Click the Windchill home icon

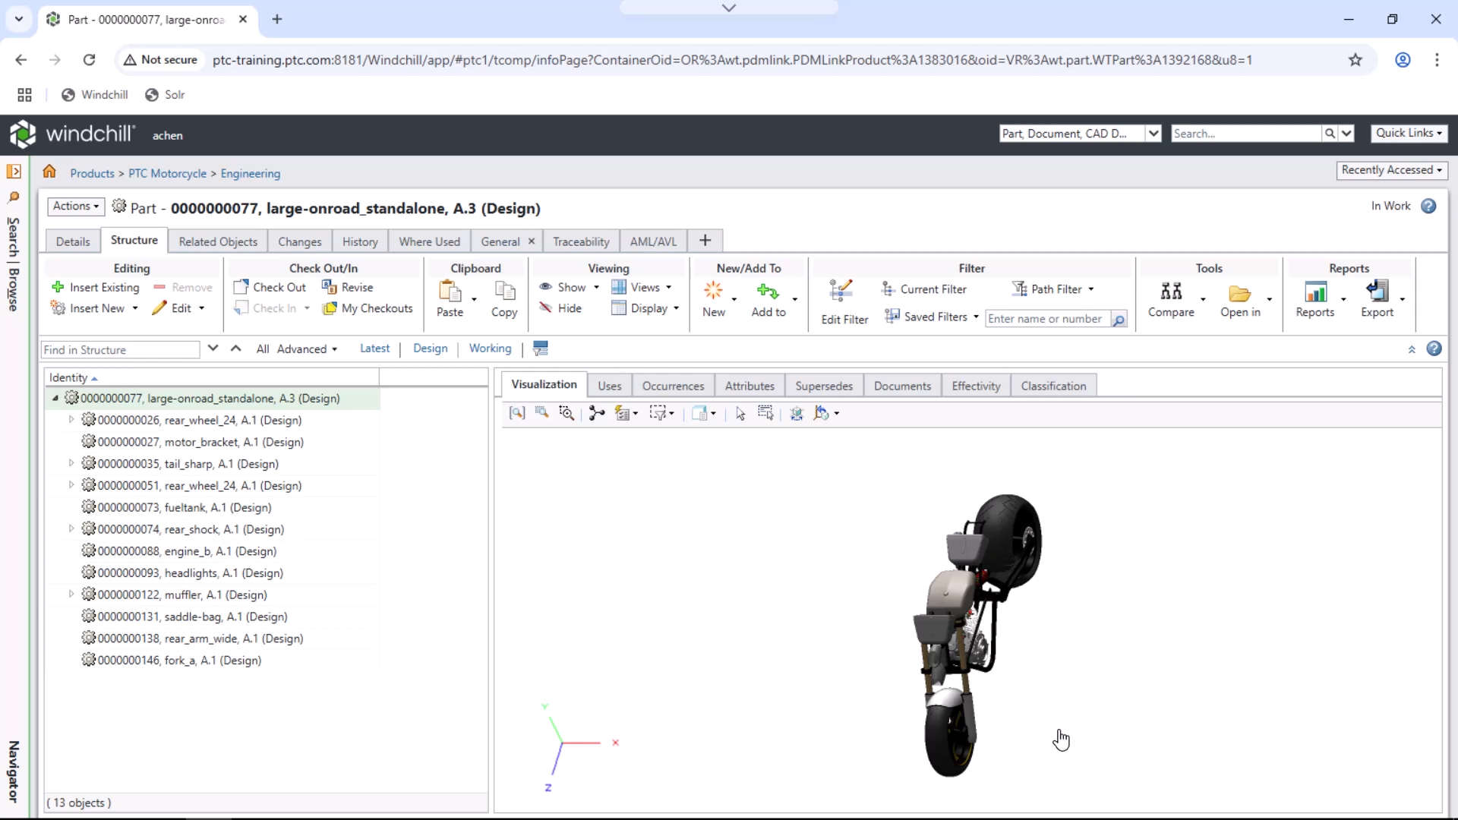pyautogui.click(x=49, y=172)
